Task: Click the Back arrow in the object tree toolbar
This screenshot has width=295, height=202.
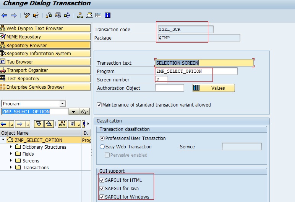Action: click(3, 124)
